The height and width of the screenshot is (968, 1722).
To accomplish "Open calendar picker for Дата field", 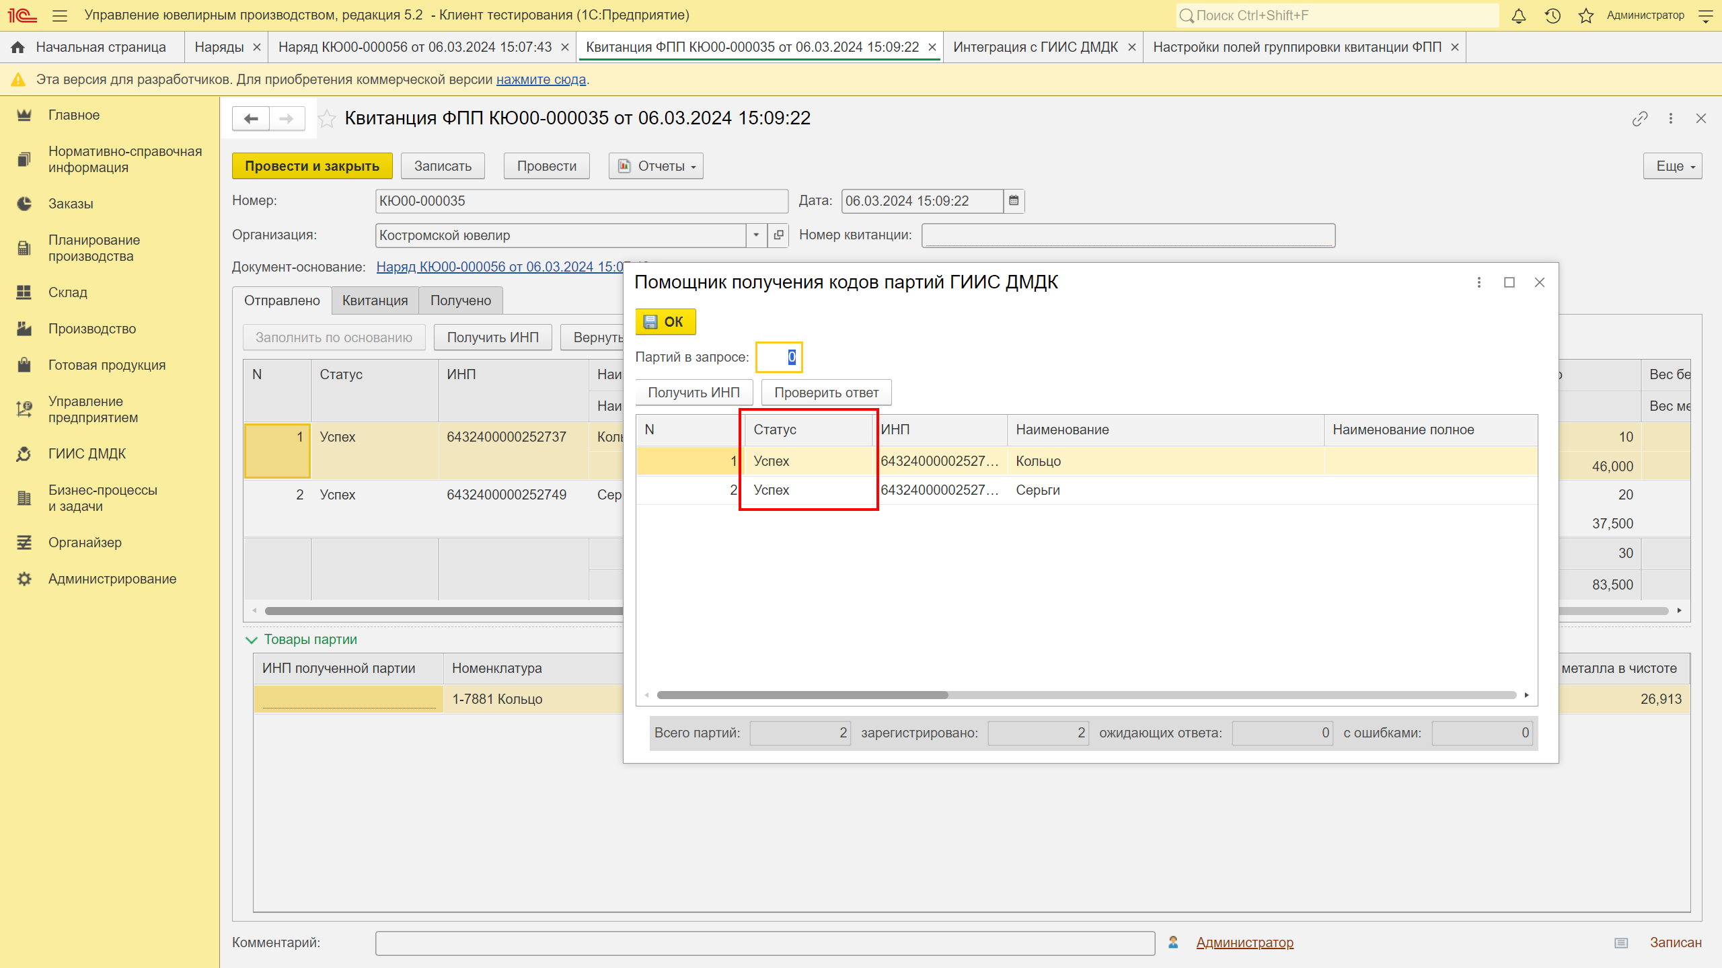I will 1014,201.
